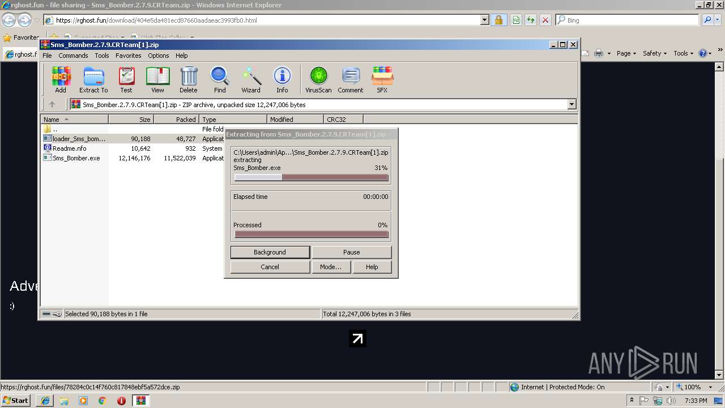Select Sms_Bomber.exe file row

click(x=133, y=158)
